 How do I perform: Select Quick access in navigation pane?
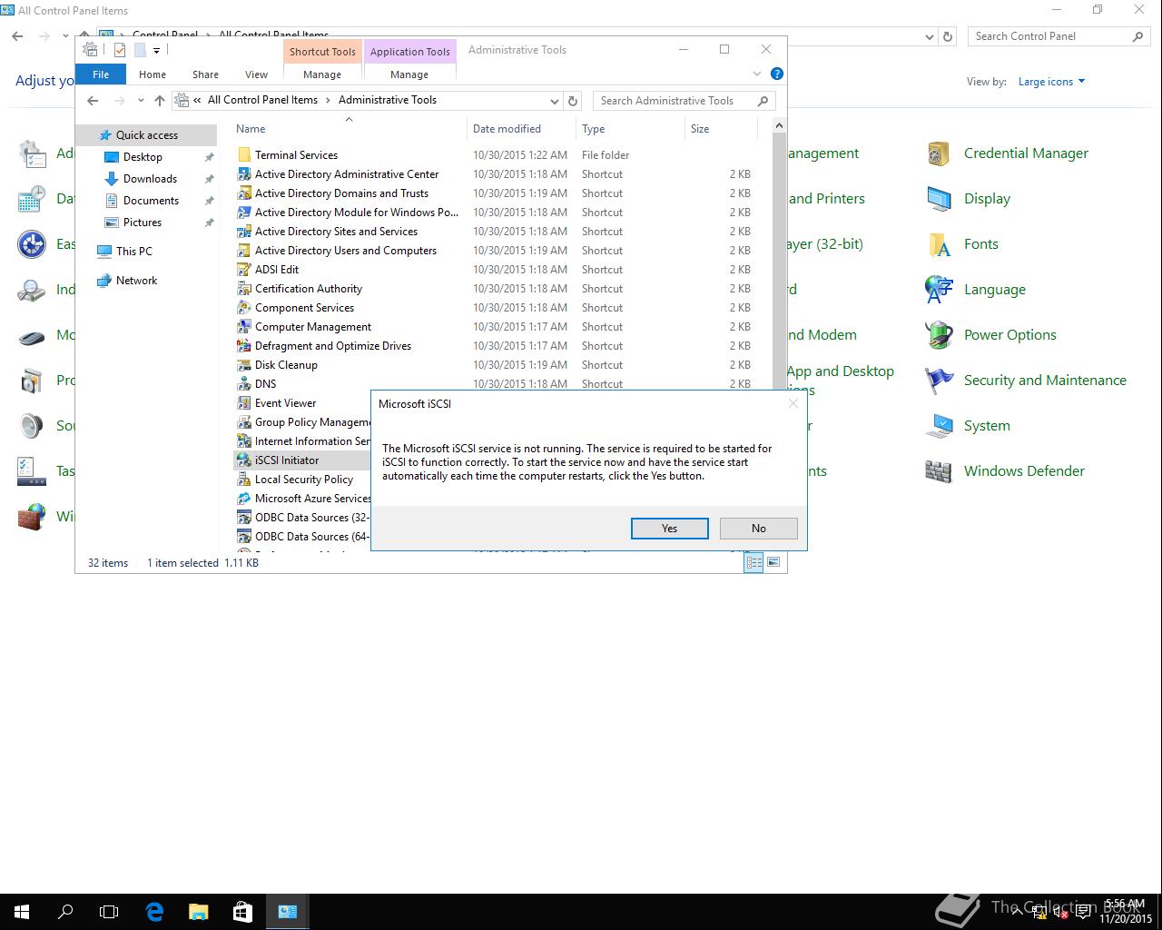point(146,135)
